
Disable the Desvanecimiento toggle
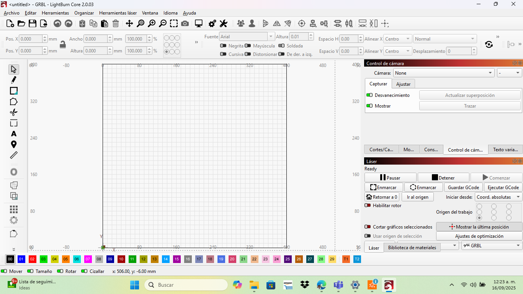pos(369,95)
